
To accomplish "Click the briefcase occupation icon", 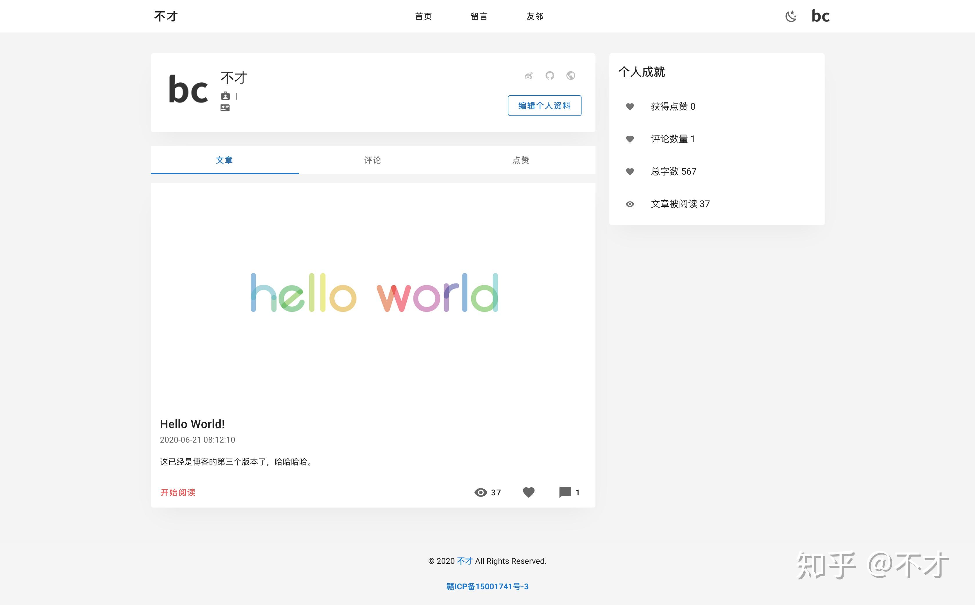I will pyautogui.click(x=225, y=96).
